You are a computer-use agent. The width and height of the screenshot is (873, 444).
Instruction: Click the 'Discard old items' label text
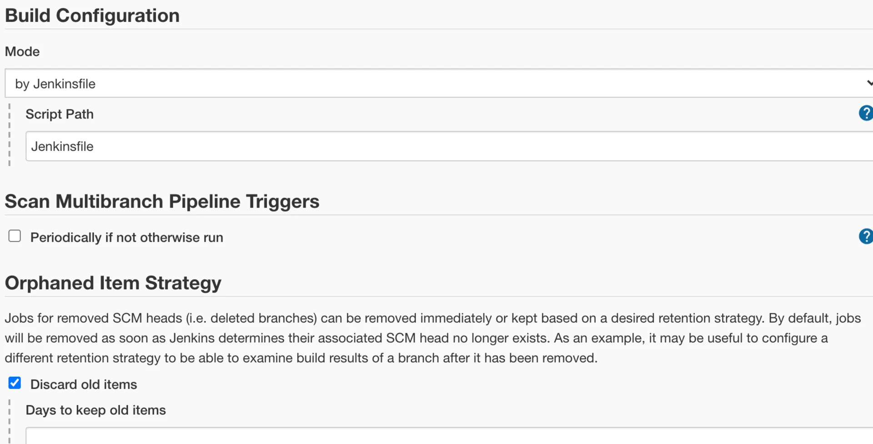pyautogui.click(x=84, y=384)
